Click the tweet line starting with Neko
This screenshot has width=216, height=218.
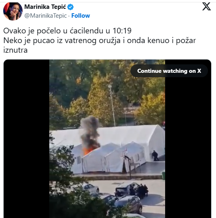99,41
